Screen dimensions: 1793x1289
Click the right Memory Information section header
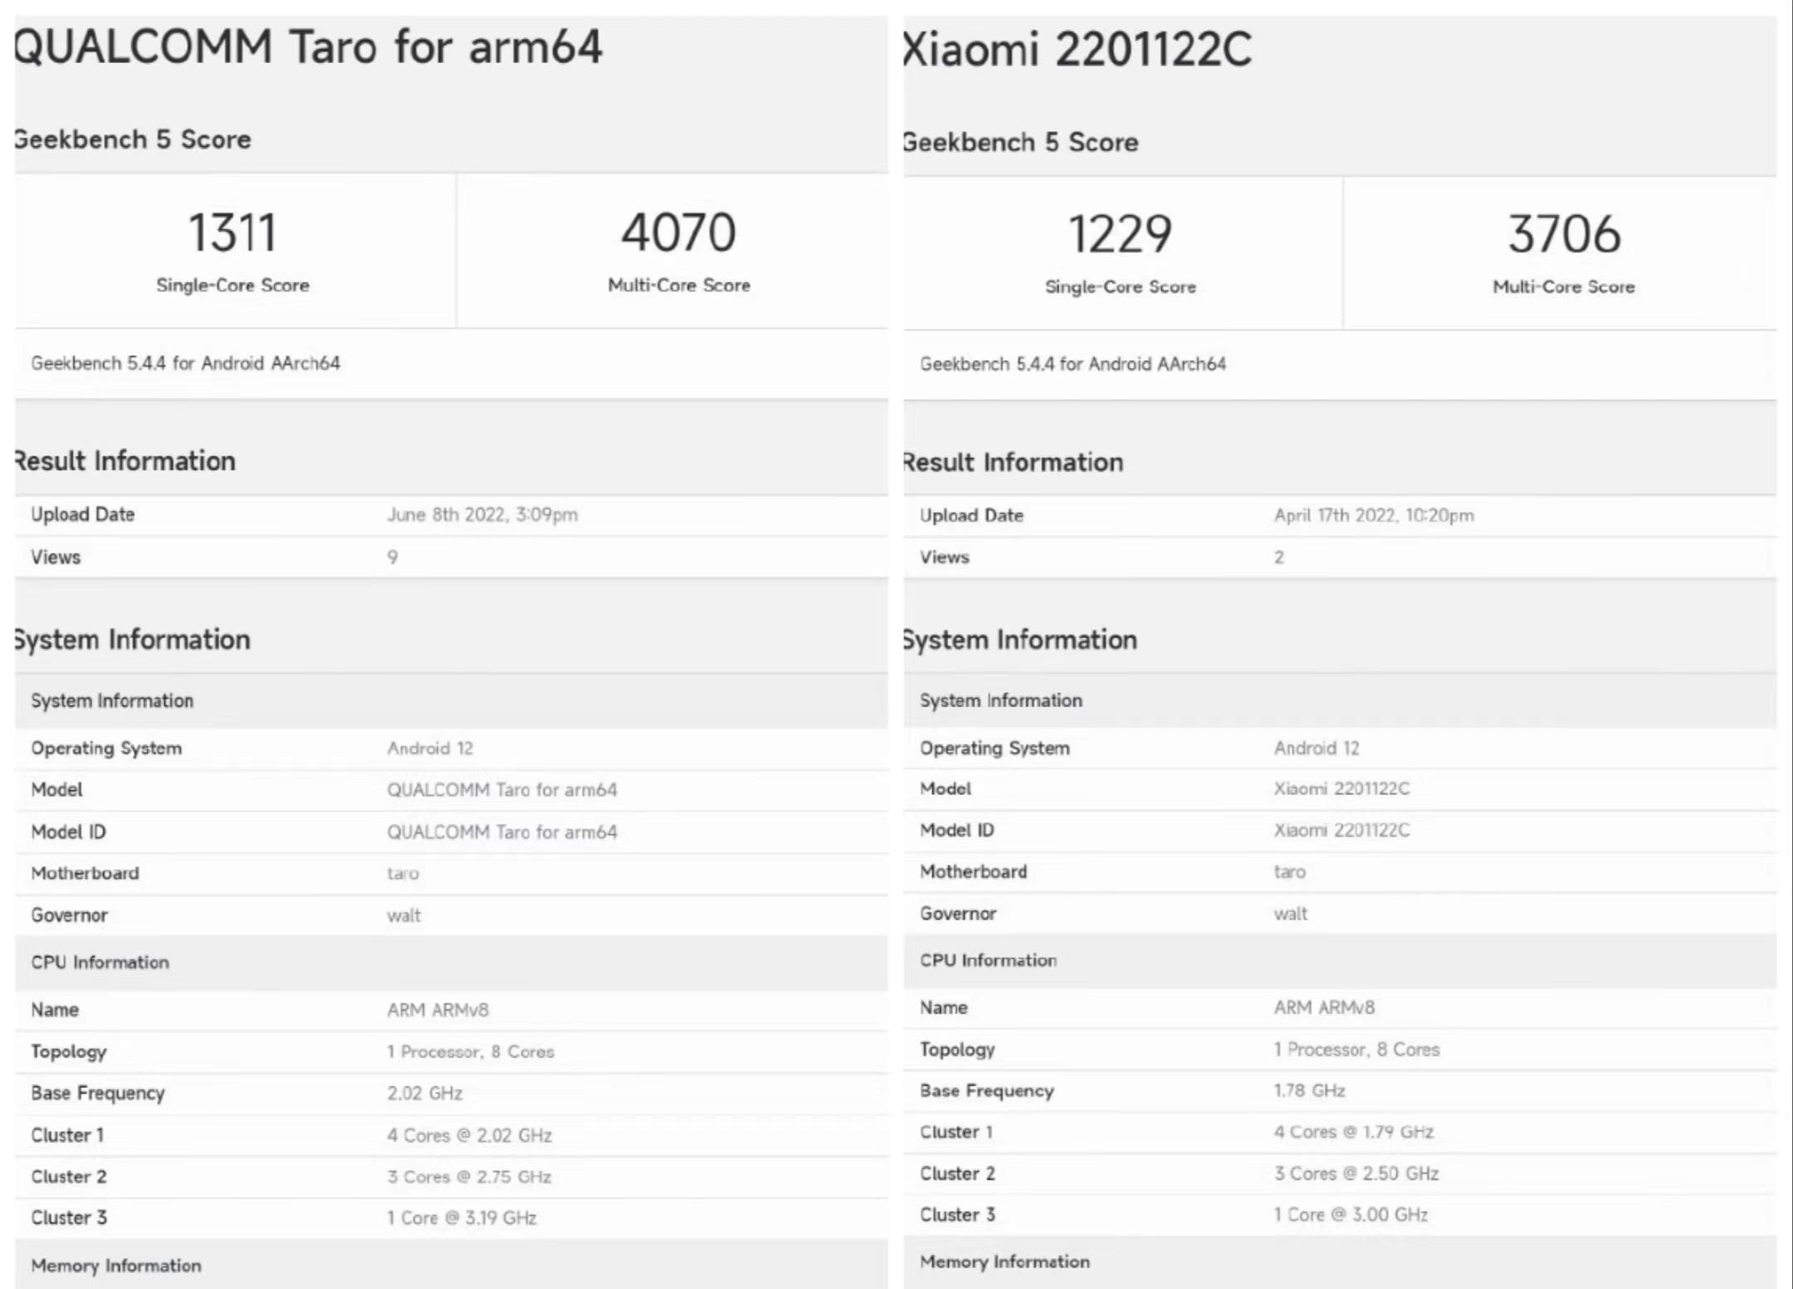pyautogui.click(x=1004, y=1262)
